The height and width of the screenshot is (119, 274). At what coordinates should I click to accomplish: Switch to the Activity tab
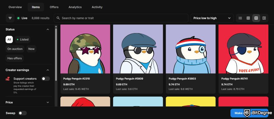click(97, 7)
